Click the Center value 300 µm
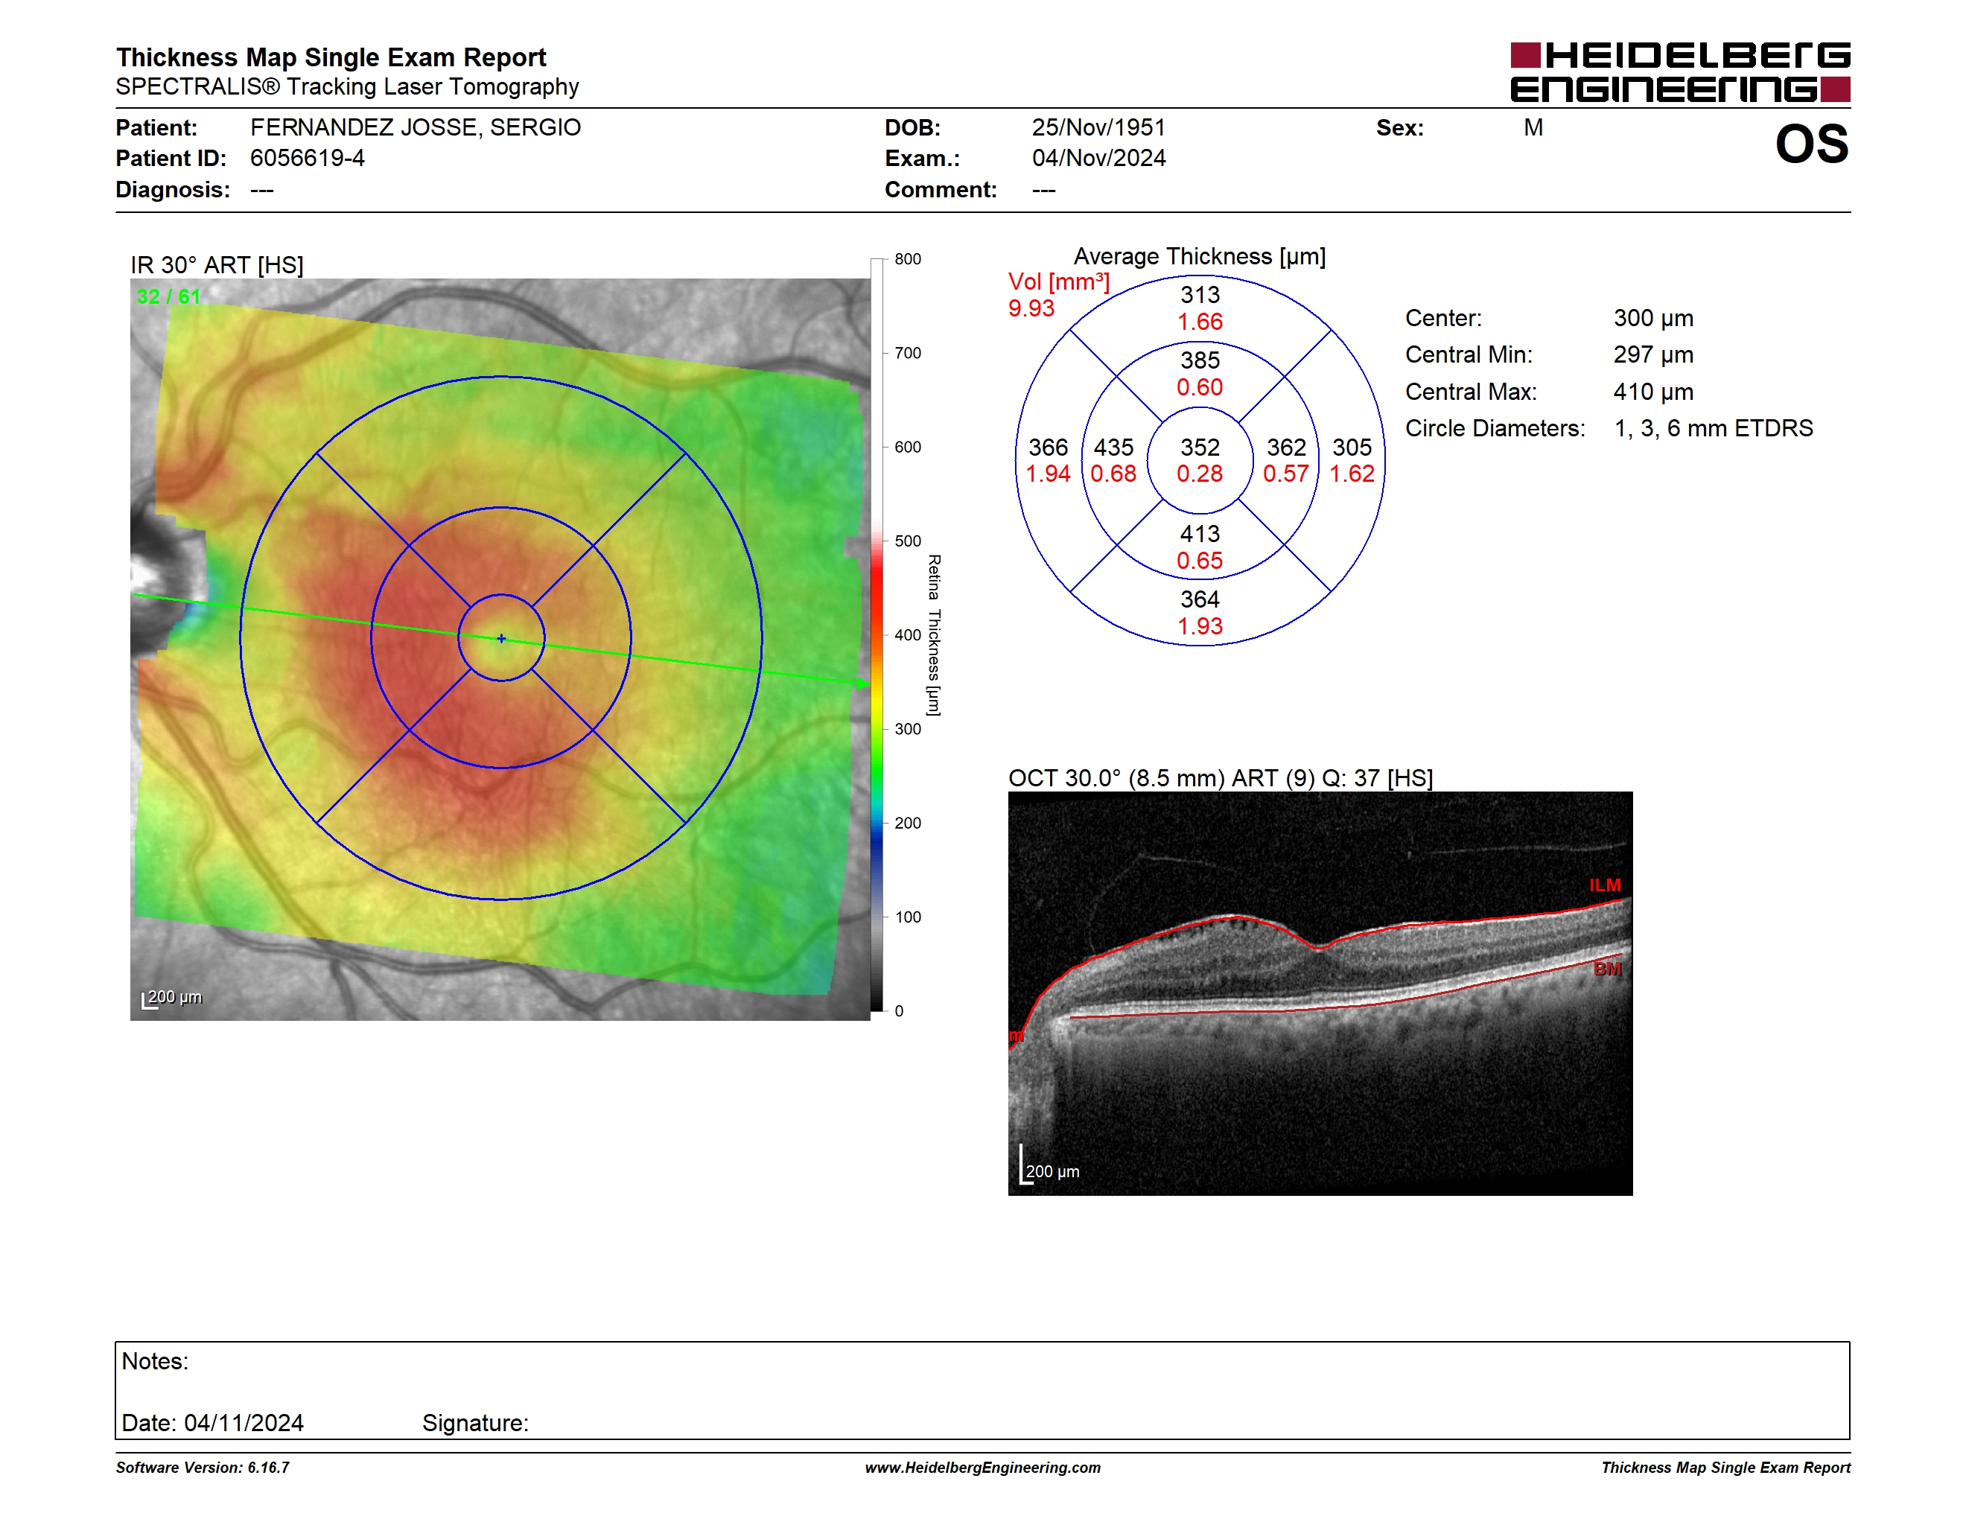1966x1519 pixels. [x=1652, y=318]
